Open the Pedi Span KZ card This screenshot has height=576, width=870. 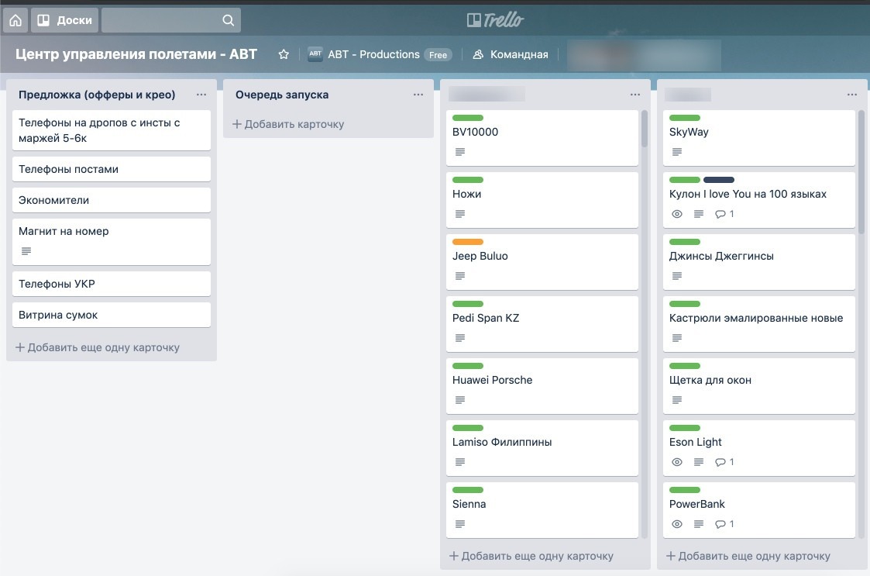pyautogui.click(x=542, y=324)
